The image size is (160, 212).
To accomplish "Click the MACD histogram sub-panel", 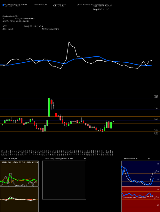I will tap(19, 199).
